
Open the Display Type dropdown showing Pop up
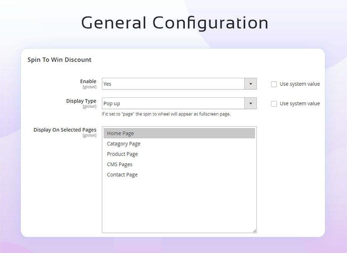click(179, 104)
